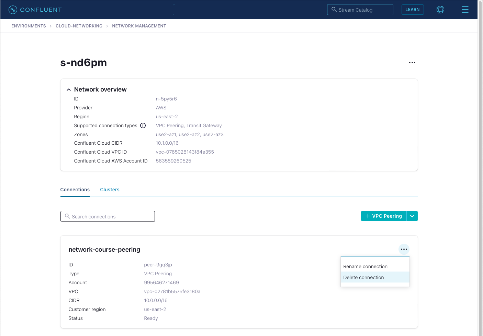This screenshot has width=483, height=336.
Task: Open the VPC Peering dropdown arrow
Action: 412,216
